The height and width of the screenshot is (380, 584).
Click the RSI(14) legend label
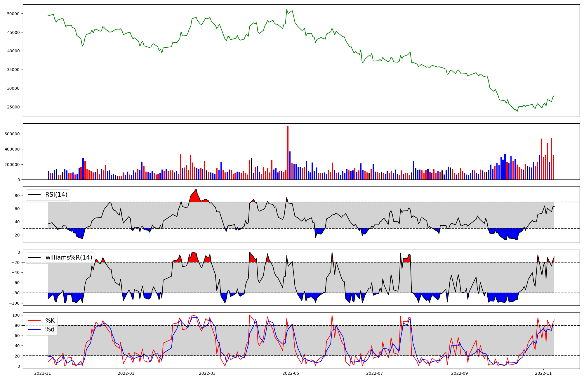(x=56, y=195)
